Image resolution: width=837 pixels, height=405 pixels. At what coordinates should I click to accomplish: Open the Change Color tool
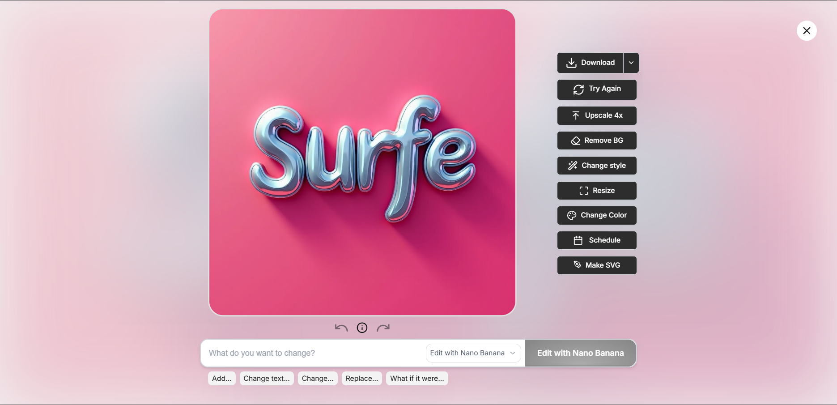pyautogui.click(x=597, y=215)
